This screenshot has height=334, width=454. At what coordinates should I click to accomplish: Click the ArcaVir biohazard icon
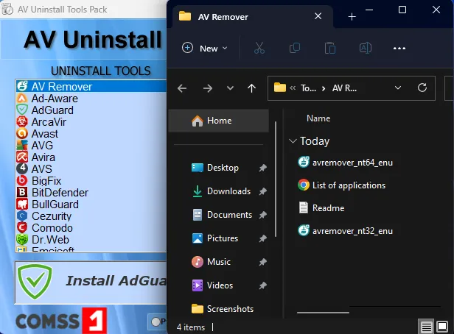pyautogui.click(x=22, y=121)
